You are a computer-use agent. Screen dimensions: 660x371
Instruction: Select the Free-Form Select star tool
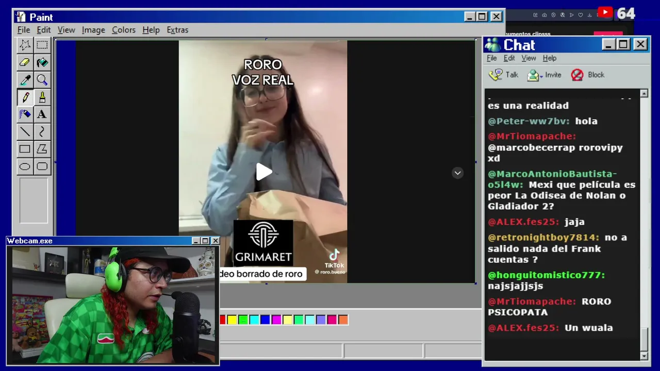pos(24,45)
